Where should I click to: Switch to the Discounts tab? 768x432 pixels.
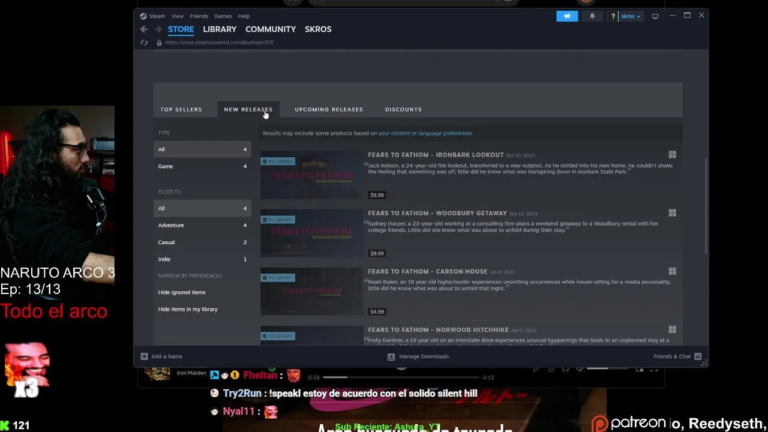point(403,109)
